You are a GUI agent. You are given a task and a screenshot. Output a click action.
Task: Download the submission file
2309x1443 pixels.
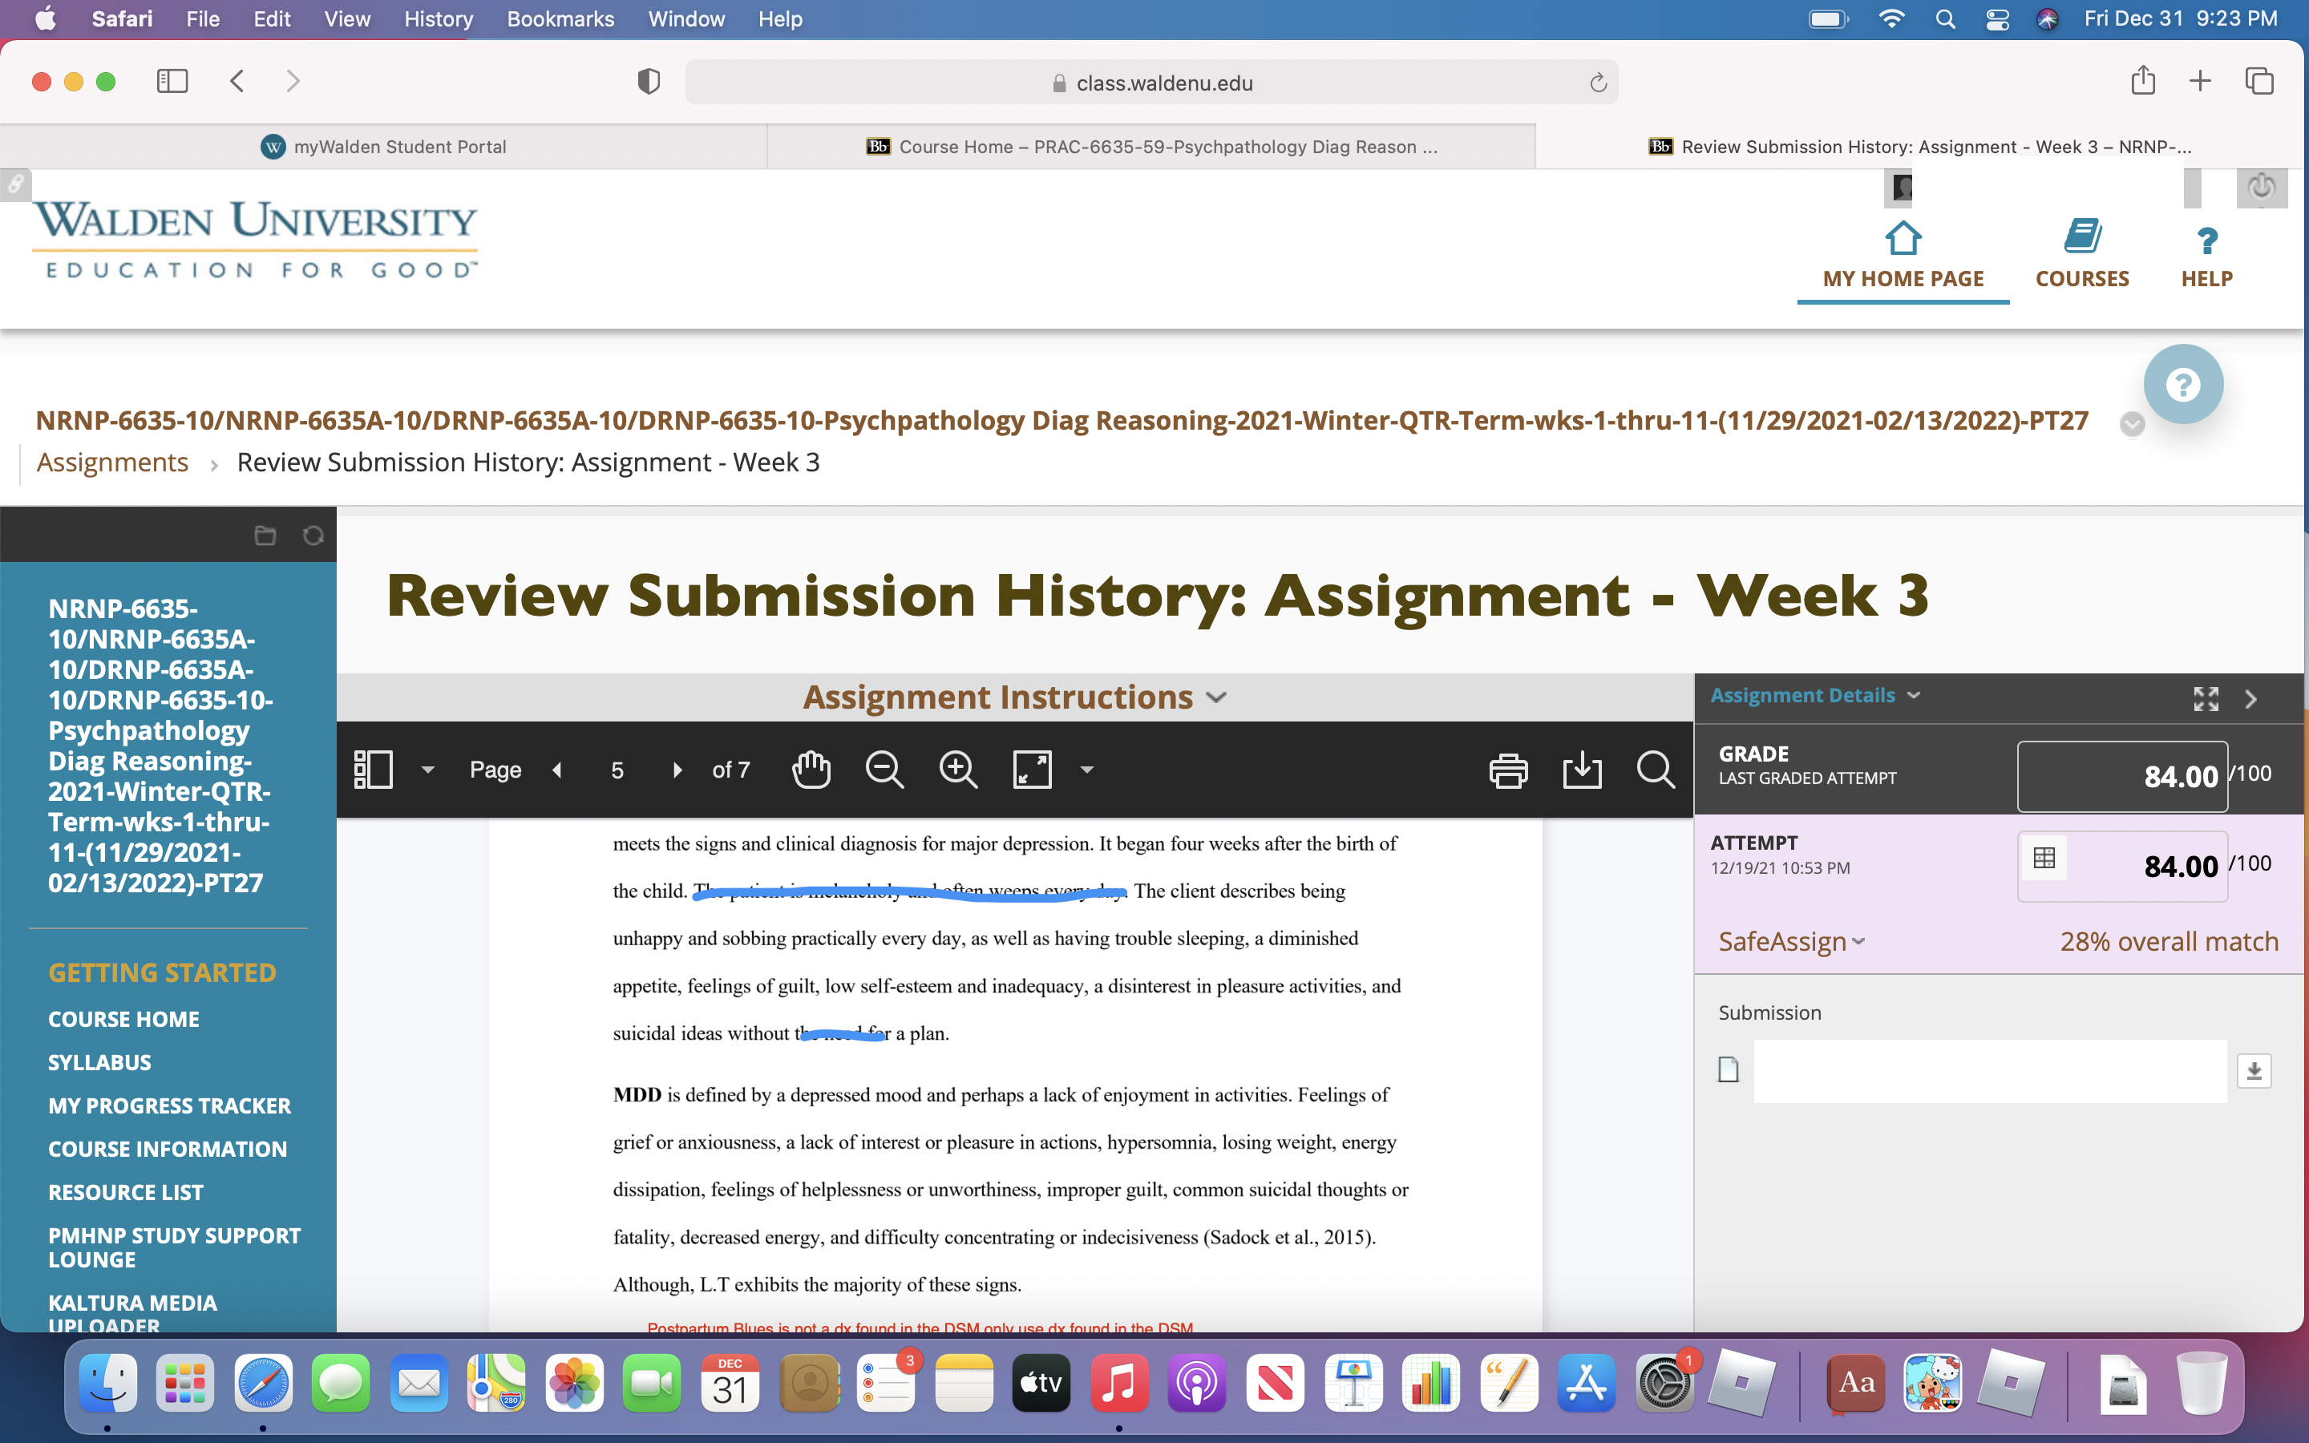point(2254,1071)
